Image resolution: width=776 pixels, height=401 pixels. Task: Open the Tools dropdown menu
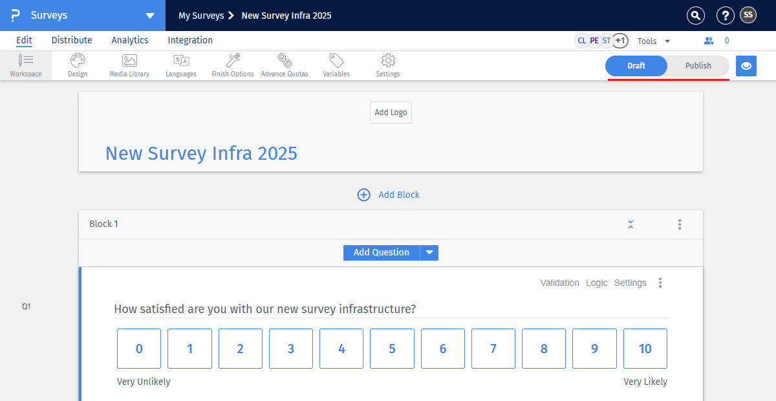pyautogui.click(x=652, y=40)
